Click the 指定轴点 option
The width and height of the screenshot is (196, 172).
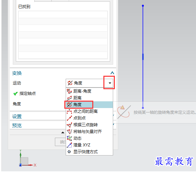coord(28,94)
